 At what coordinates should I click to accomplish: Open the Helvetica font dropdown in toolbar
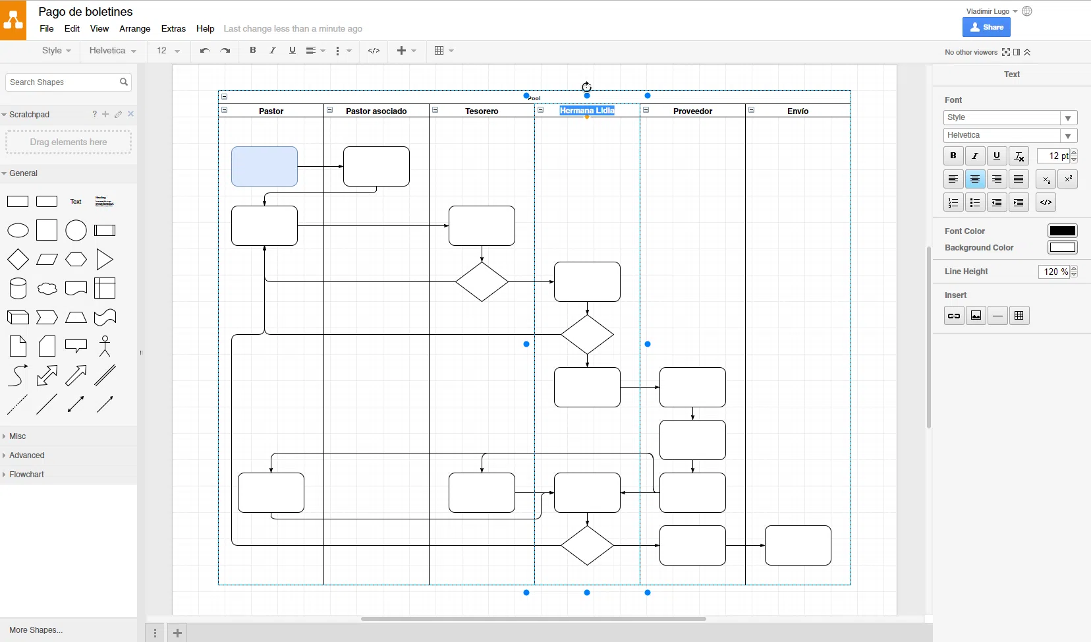click(x=113, y=51)
